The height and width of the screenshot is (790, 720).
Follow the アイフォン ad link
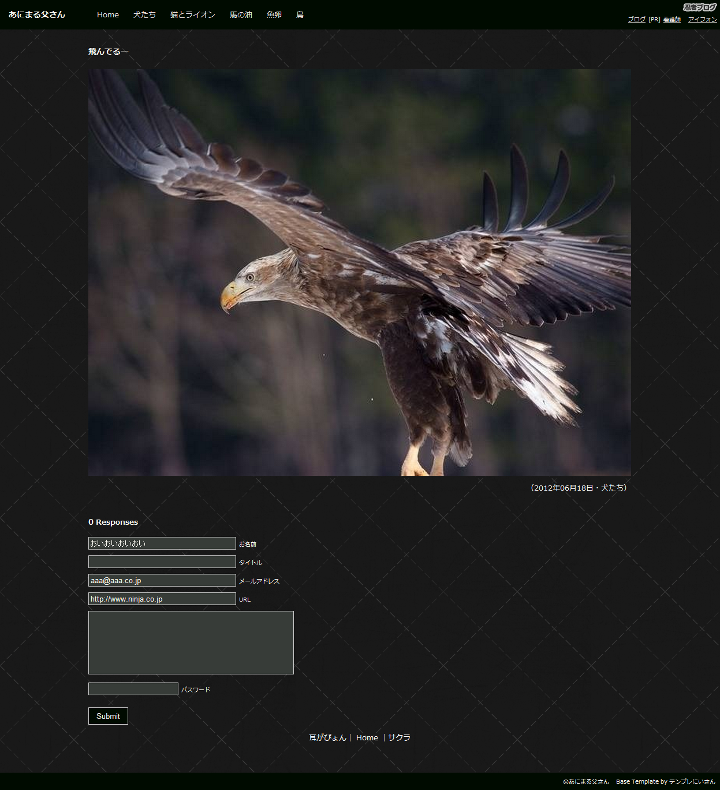point(703,19)
